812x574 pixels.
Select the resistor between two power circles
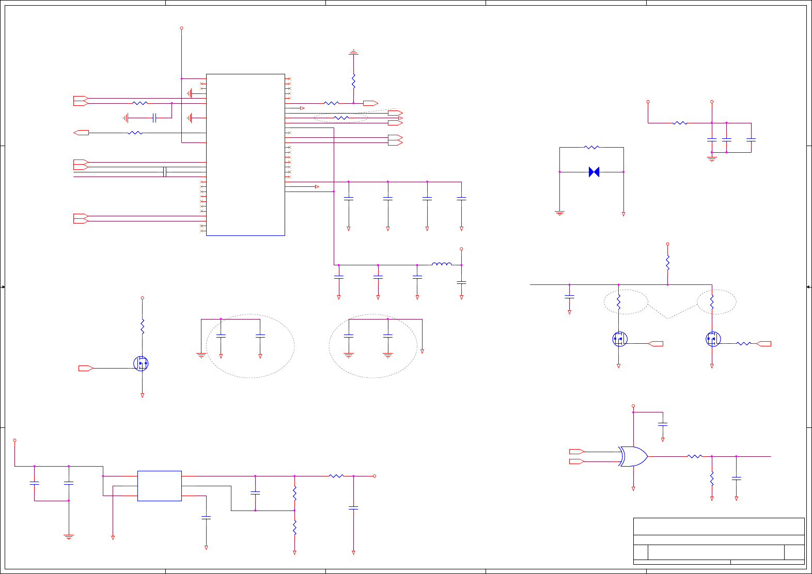pos(680,123)
